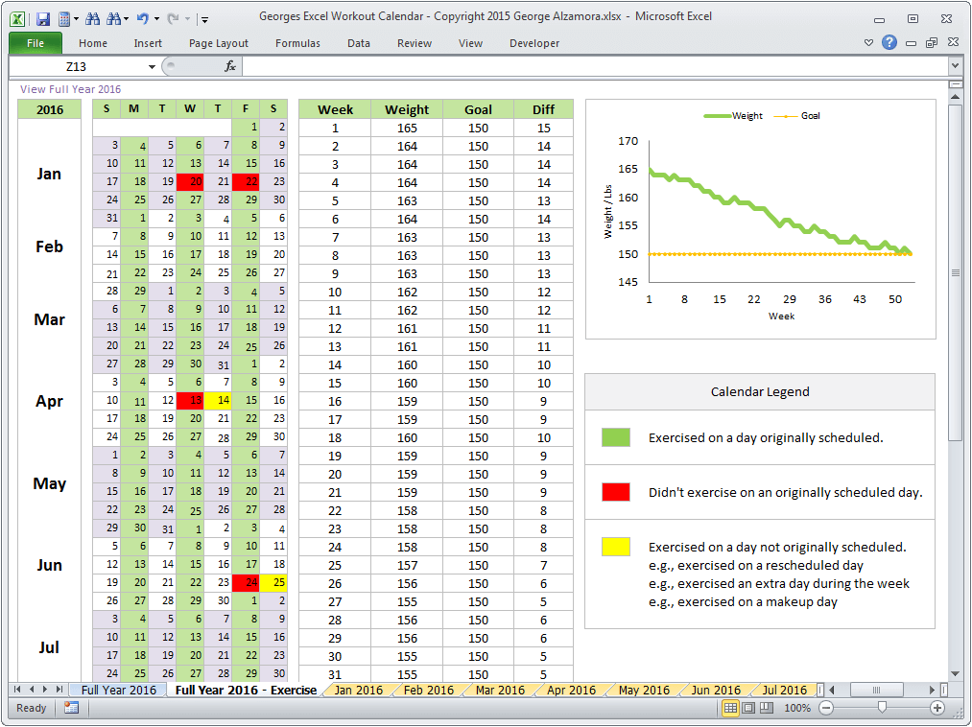The image size is (972, 727).
Task: Open the Redo history dropdown arrow
Action: 187,19
